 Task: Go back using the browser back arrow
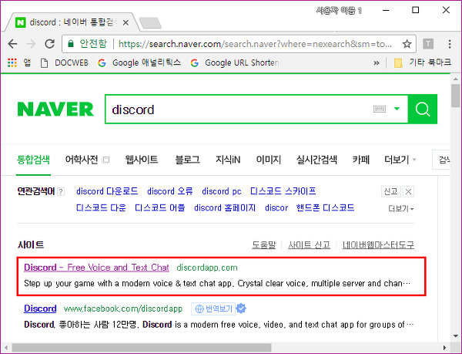[12, 44]
